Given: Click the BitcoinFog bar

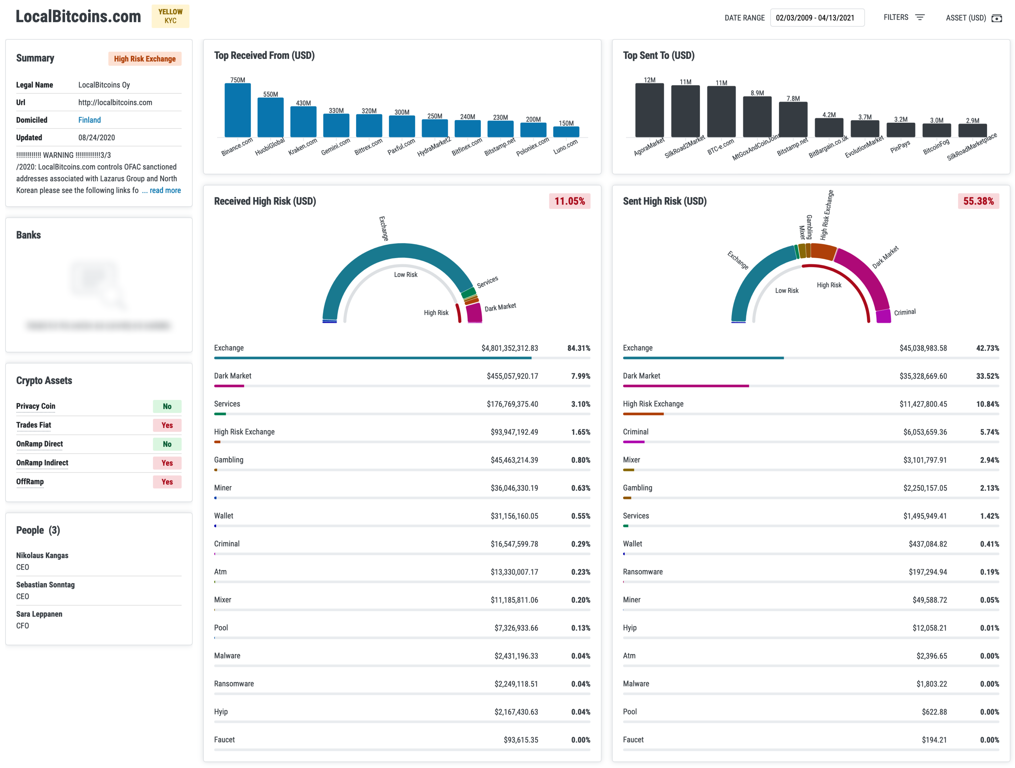Looking at the screenshot, I should click(x=936, y=130).
